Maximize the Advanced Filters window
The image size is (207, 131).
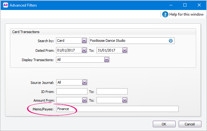point(185,5)
